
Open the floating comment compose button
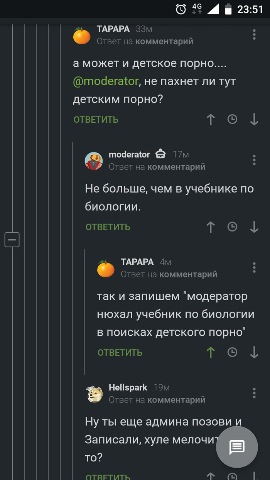237,447
